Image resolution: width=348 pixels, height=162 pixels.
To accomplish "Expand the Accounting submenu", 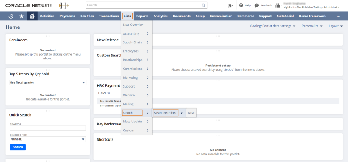I will point(137,34).
